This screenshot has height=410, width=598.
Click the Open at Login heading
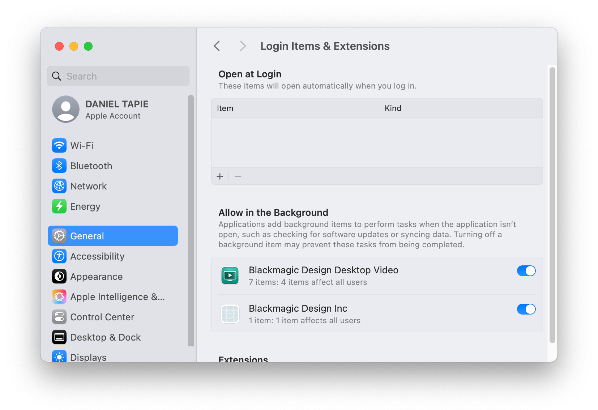250,74
